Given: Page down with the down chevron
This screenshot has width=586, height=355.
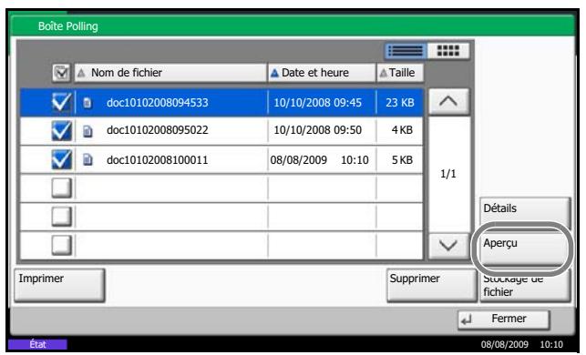Looking at the screenshot, I should tap(448, 246).
